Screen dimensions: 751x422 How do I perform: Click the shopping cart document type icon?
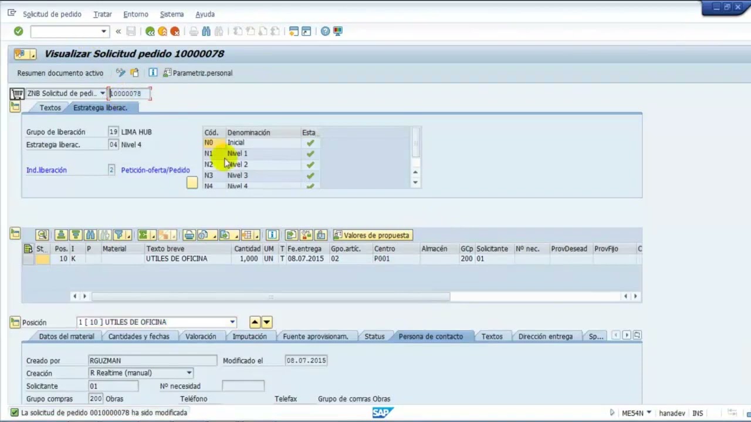(x=16, y=93)
